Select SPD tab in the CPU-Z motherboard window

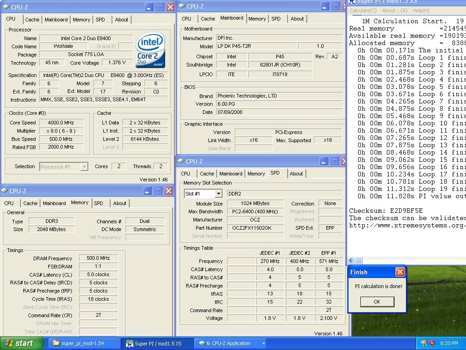[x=276, y=19]
